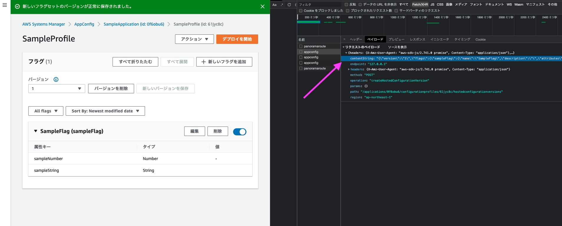This screenshot has height=226, width=562.
Task: Select the ペイロード tab
Action: (x=375, y=39)
